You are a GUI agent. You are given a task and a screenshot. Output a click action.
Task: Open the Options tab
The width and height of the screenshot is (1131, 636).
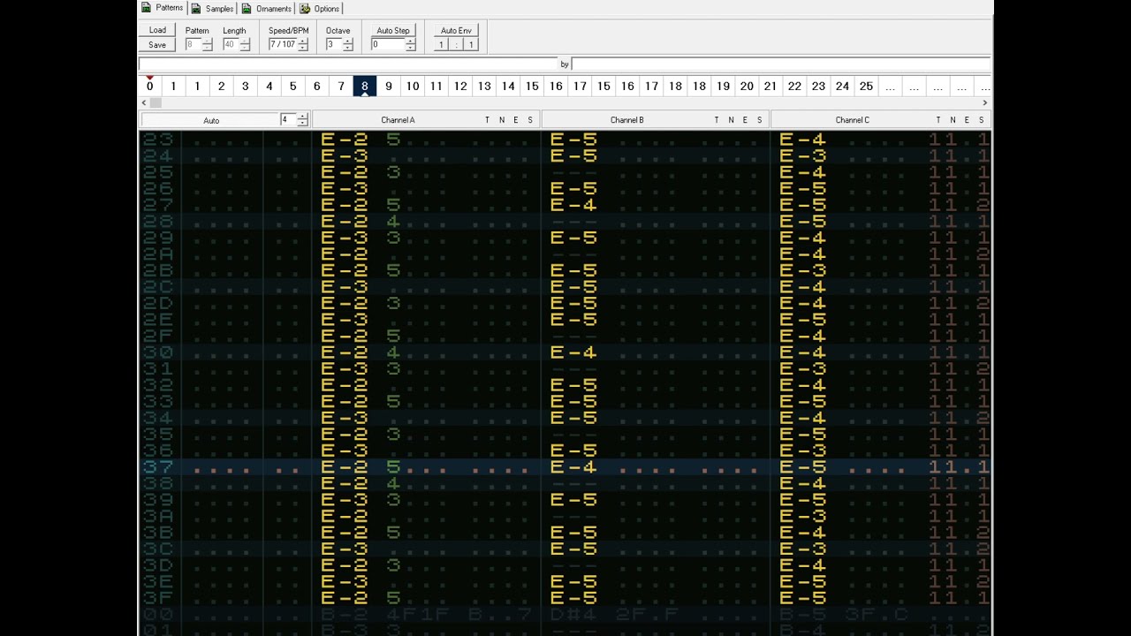coord(320,8)
